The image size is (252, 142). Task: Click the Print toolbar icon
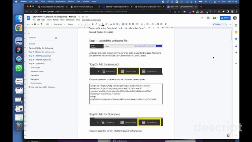coord(35,24)
